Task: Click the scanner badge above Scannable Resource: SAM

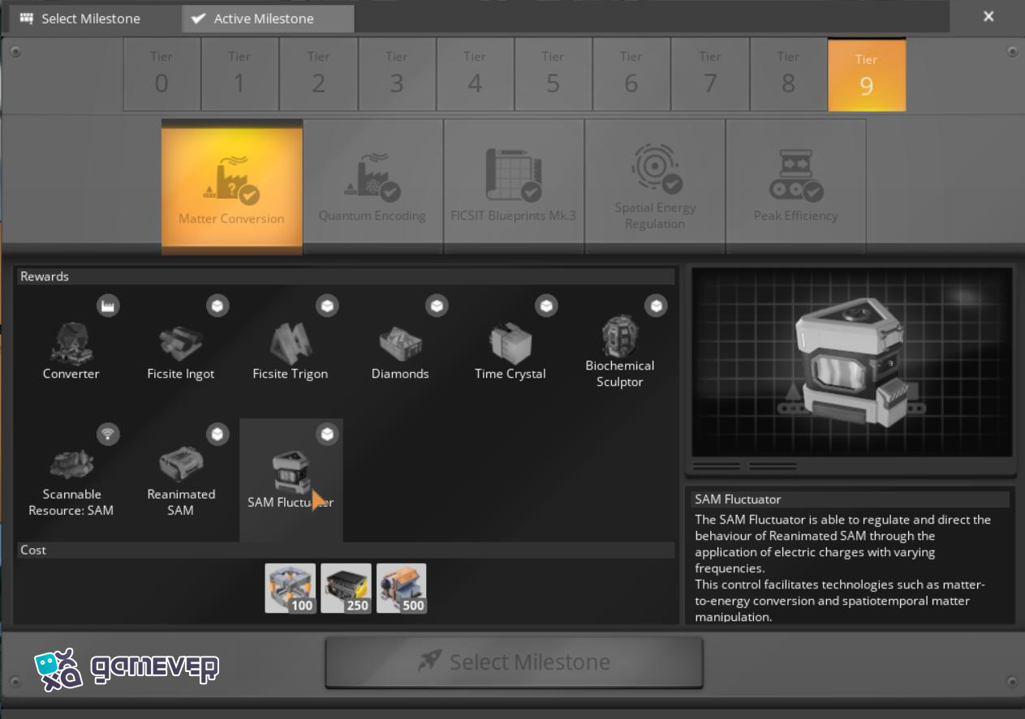Action: pos(108,434)
